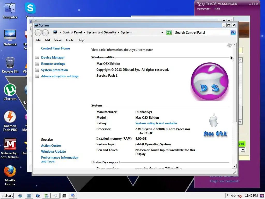265x199 pixels.
Task: Expand the Control Panel breadcrumb arrow
Action: pos(84,32)
